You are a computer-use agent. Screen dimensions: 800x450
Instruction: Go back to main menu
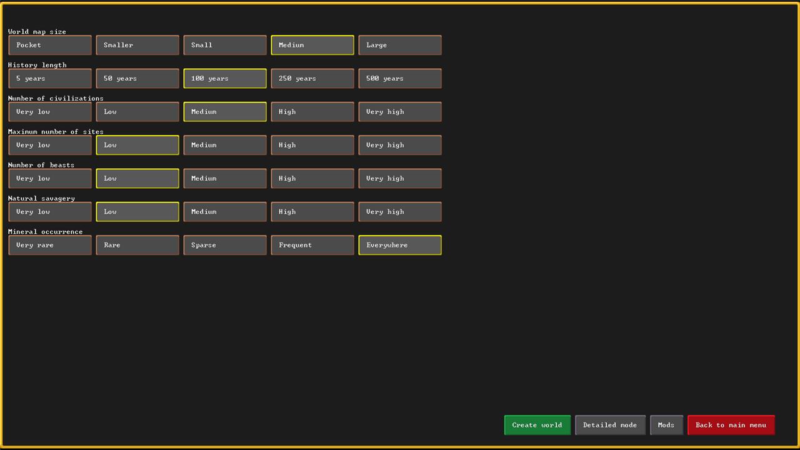(731, 425)
